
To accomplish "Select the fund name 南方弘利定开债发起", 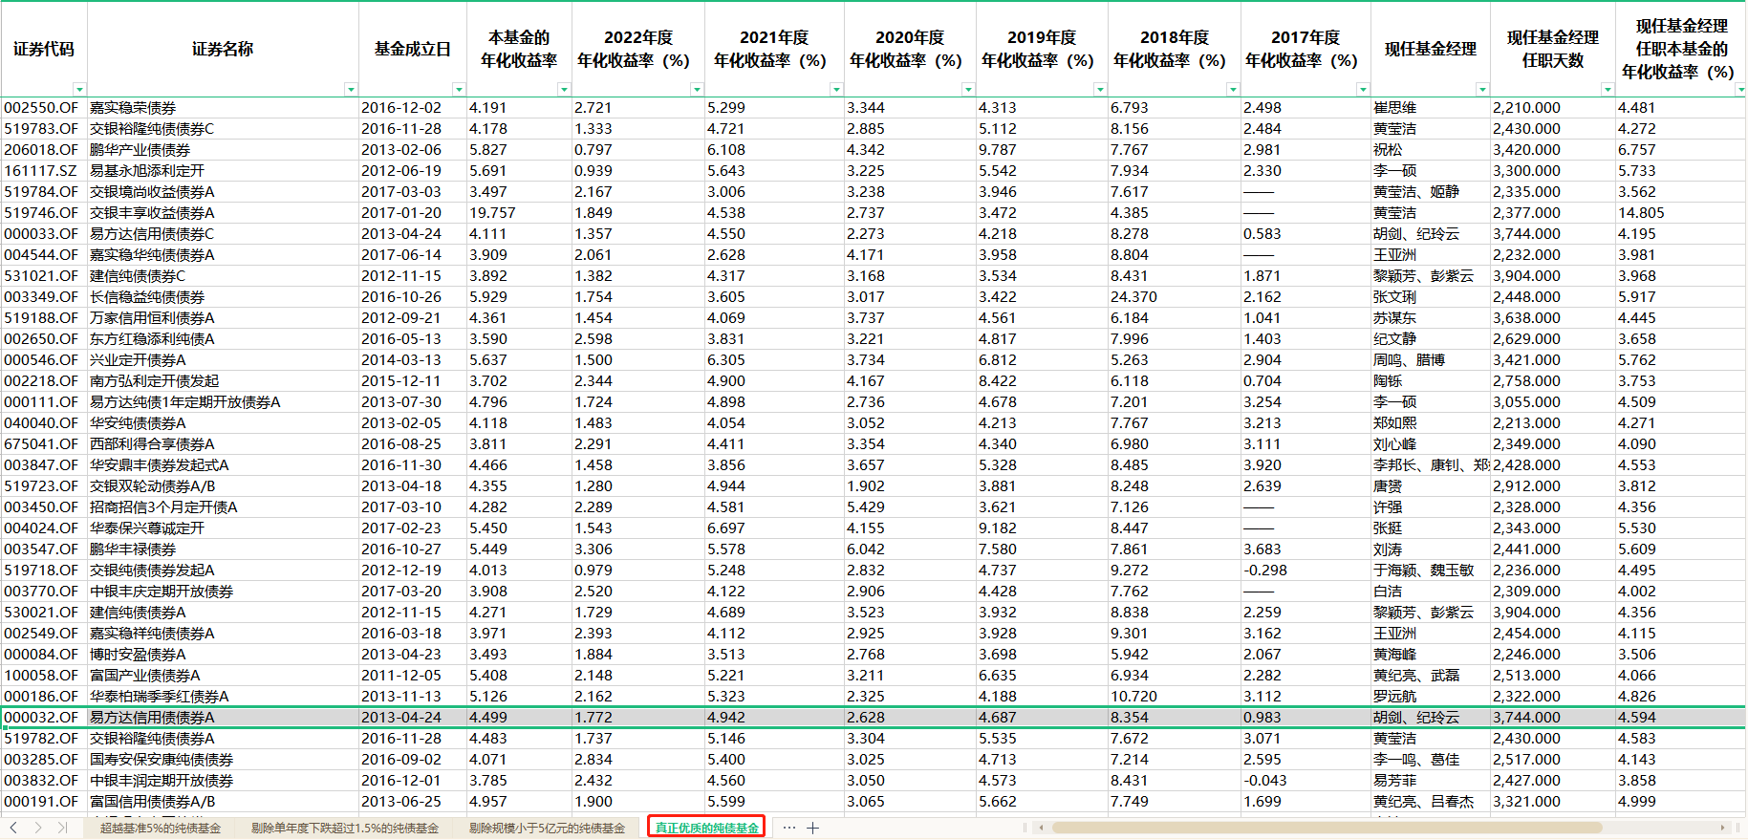I will pyautogui.click(x=223, y=381).
